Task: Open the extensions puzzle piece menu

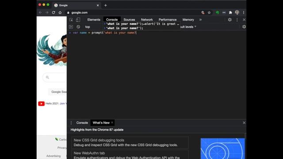Action: (230, 12)
